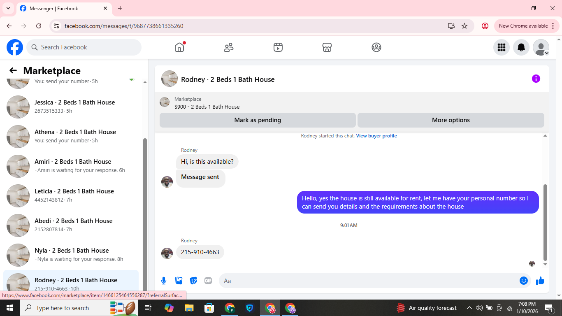
Task: Open the account profile avatar menu
Action: click(x=541, y=47)
